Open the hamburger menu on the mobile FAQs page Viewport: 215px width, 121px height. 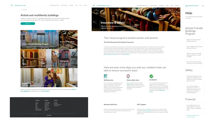pos(203,6)
